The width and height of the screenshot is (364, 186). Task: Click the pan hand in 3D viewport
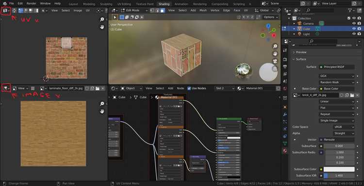(x=275, y=53)
